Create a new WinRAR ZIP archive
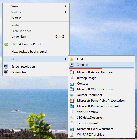The height and width of the screenshot is (139, 137). 102,135
